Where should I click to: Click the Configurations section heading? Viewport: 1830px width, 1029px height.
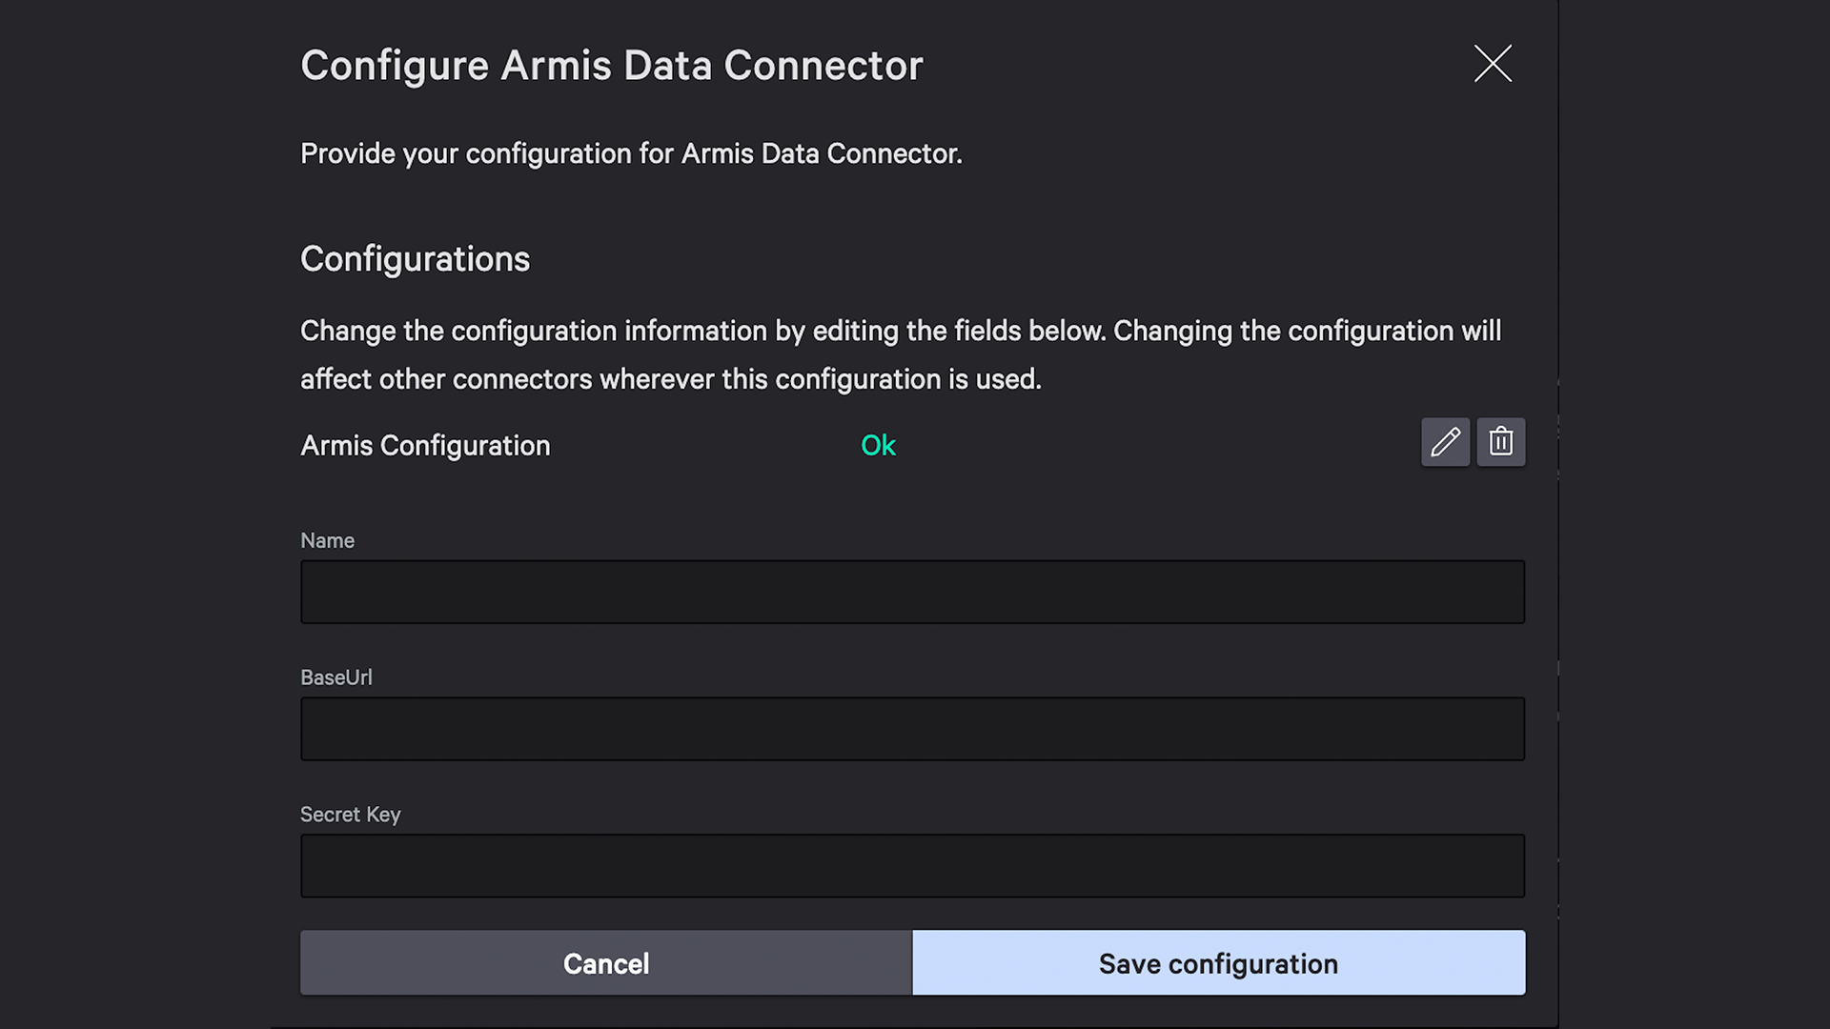(415, 259)
